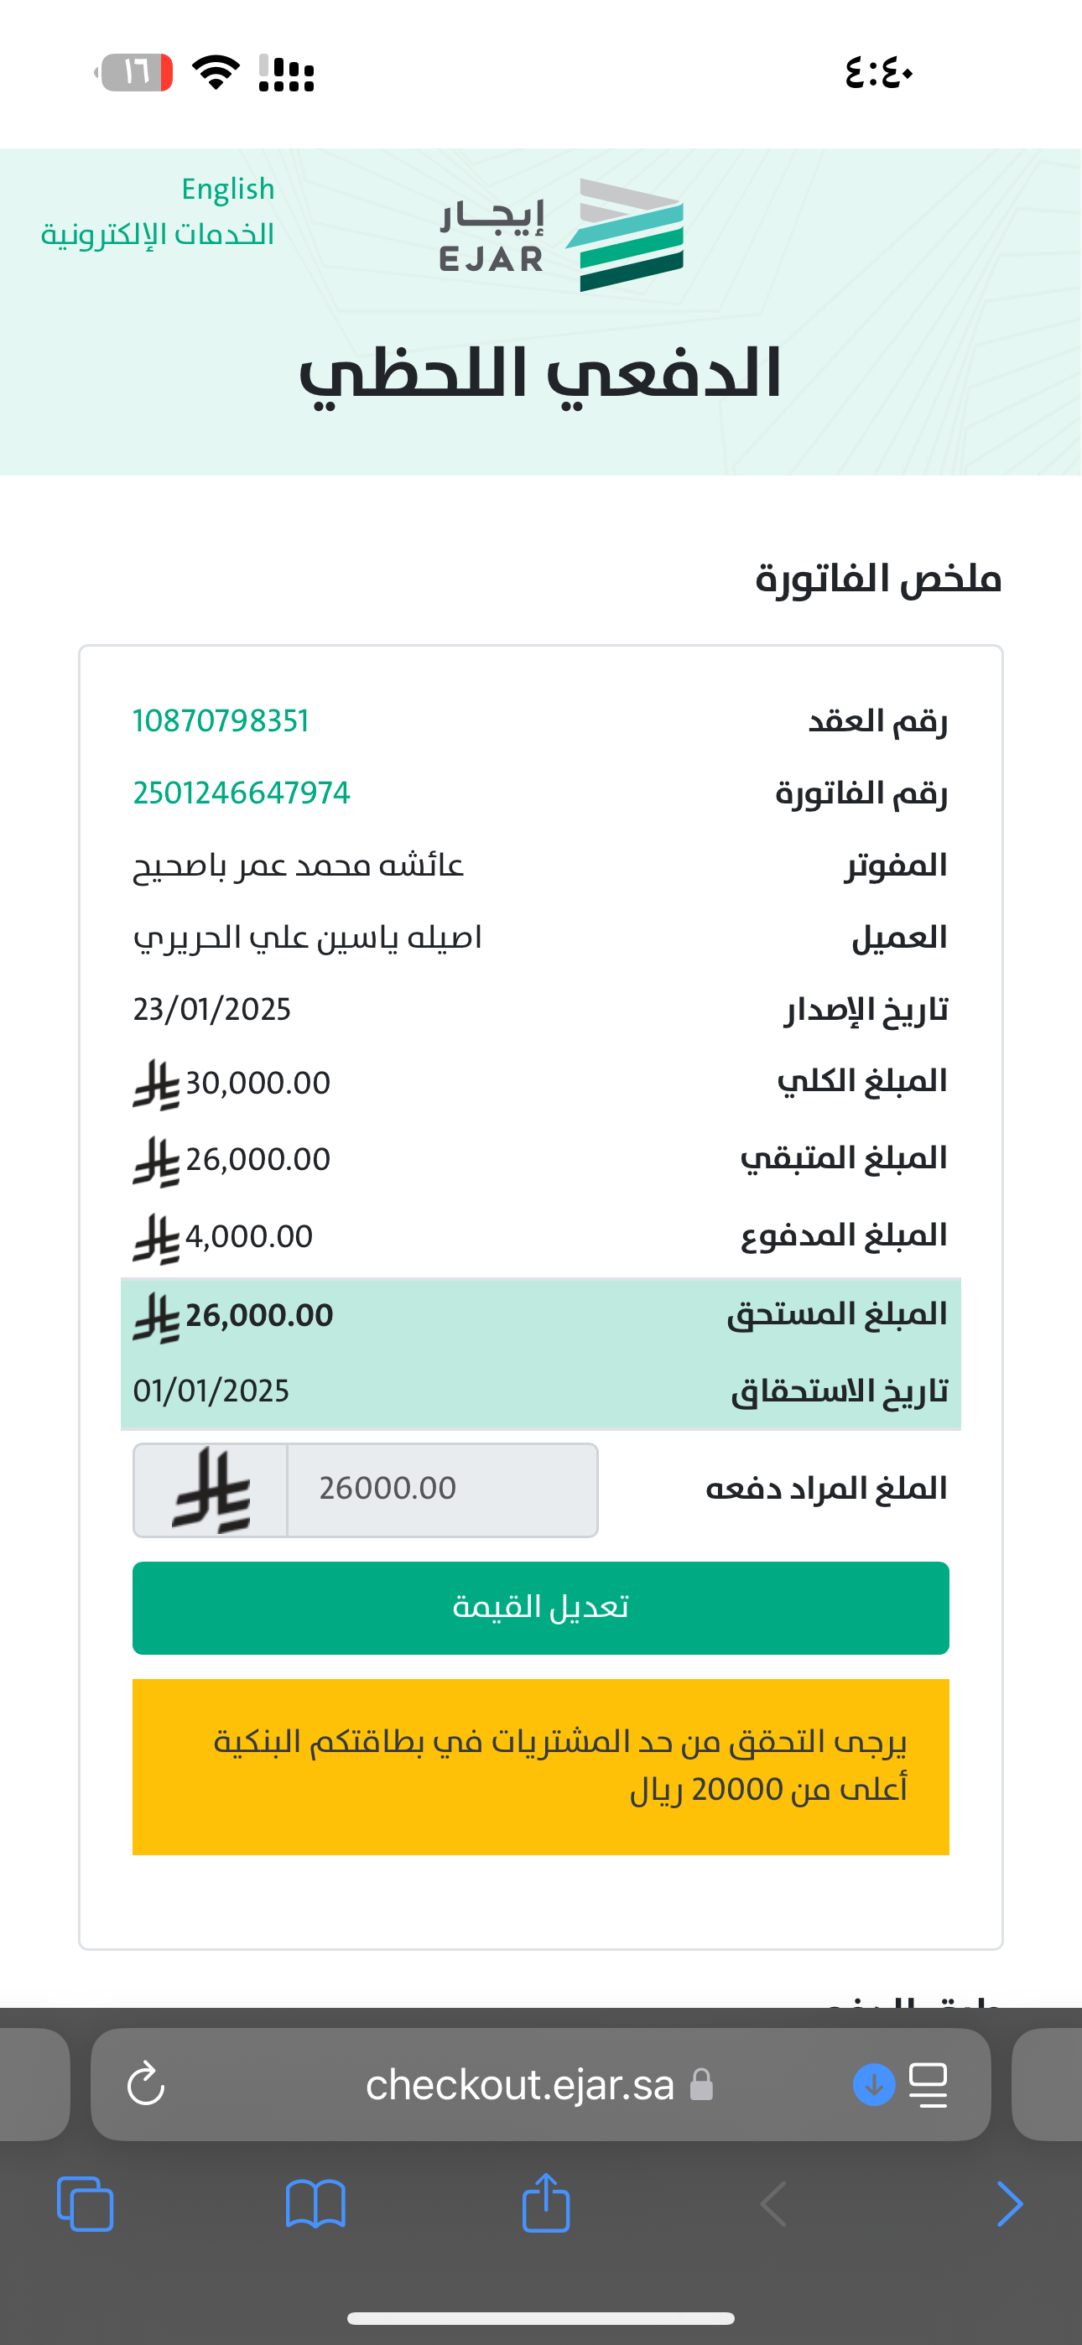The width and height of the screenshot is (1082, 2345).
Task: Open Safari bookmarks
Action: 315,2204
